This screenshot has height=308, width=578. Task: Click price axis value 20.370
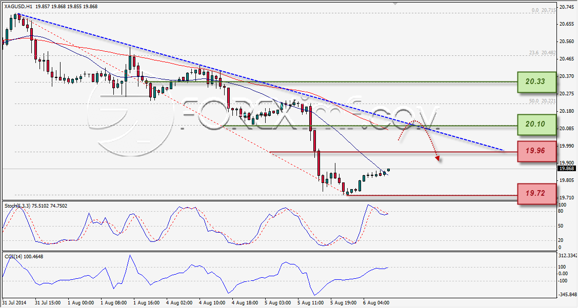pos(567,76)
